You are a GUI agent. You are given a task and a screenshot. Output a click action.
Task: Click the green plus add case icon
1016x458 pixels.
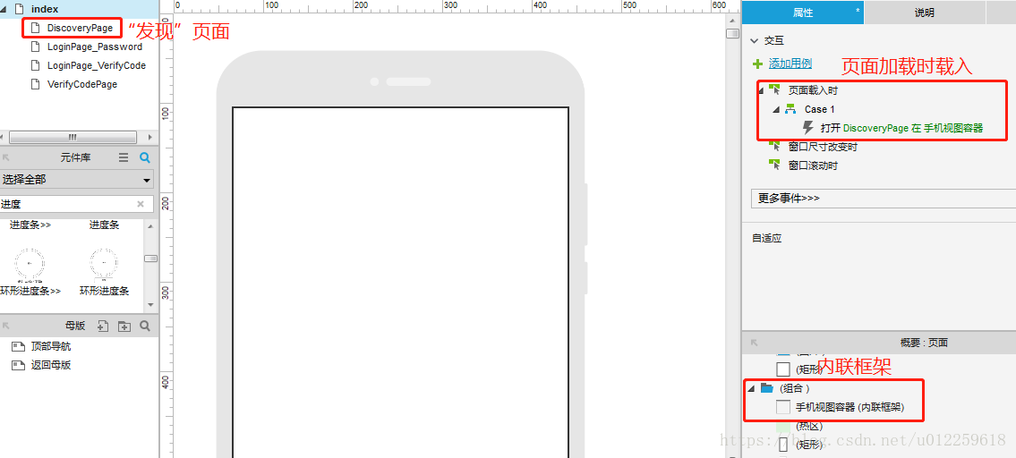756,64
